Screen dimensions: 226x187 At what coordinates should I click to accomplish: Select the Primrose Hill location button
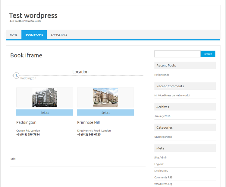105,113
